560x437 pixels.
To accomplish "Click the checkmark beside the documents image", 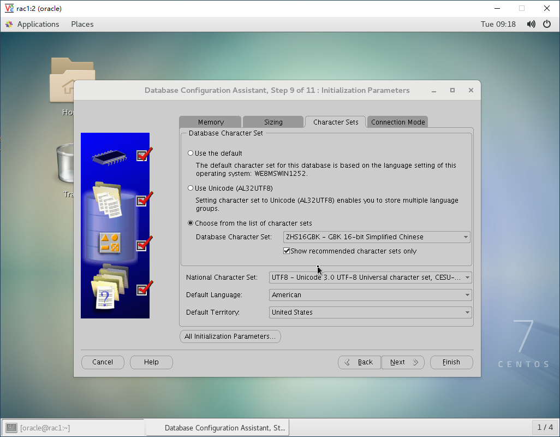I will click(144, 199).
